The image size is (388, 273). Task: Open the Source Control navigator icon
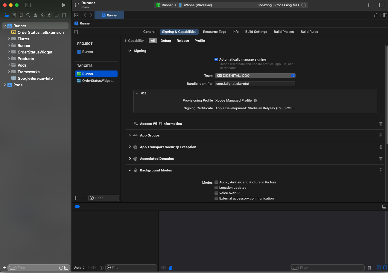point(14,15)
